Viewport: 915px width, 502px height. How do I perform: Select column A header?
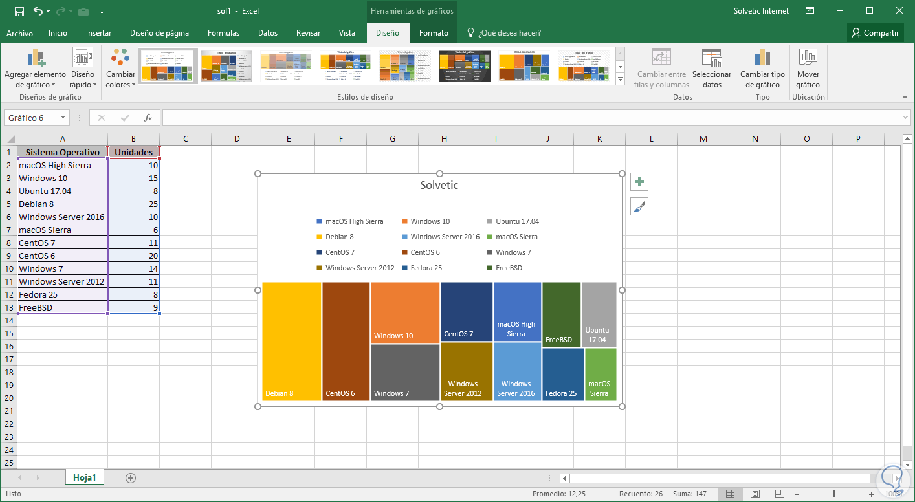pyautogui.click(x=62, y=139)
